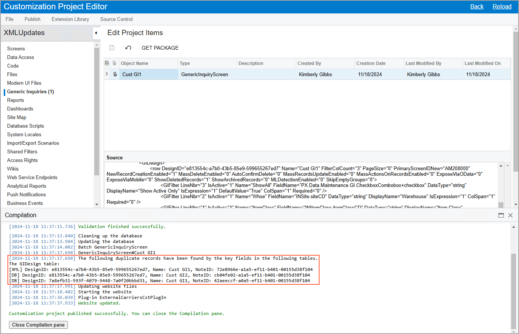Viewport: 519px width, 334px height.
Task: Collapse the XMLUpdates navigation panel
Action: click(x=96, y=33)
